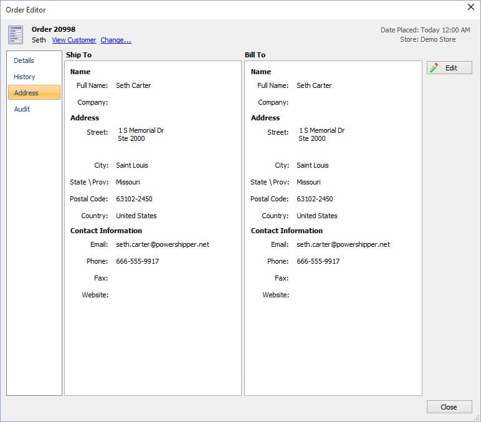Click the pencil icon on the Edit button
The width and height of the screenshot is (481, 422).
[434, 67]
